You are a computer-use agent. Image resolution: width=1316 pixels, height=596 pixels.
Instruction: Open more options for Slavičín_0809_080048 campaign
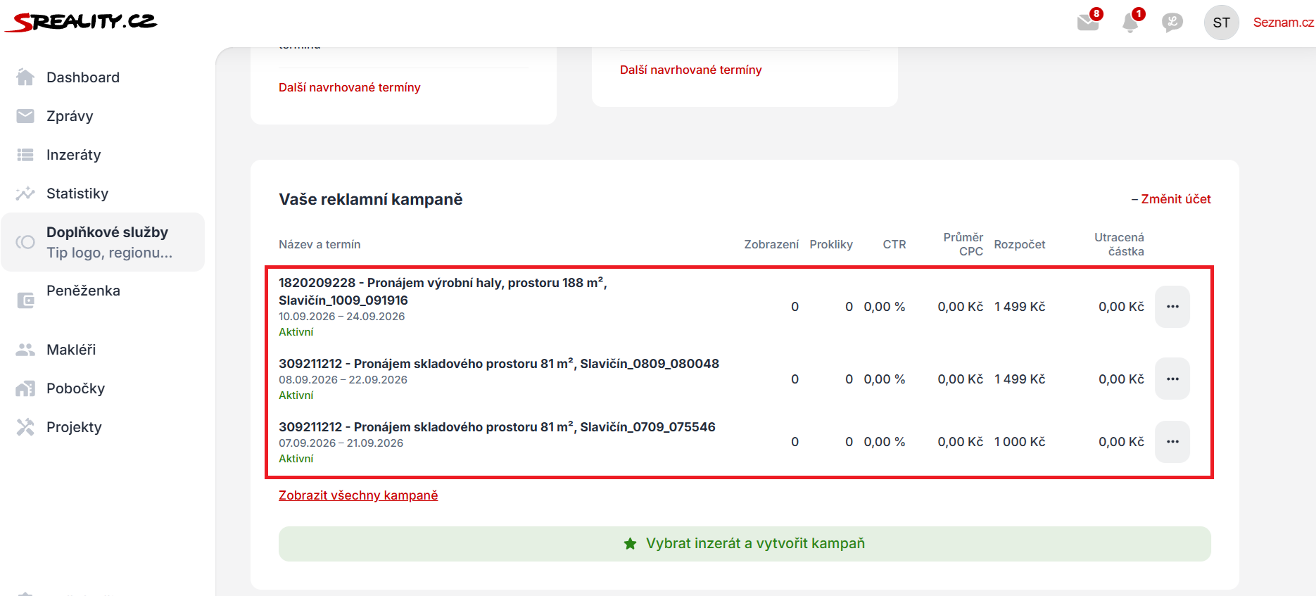[x=1172, y=379]
